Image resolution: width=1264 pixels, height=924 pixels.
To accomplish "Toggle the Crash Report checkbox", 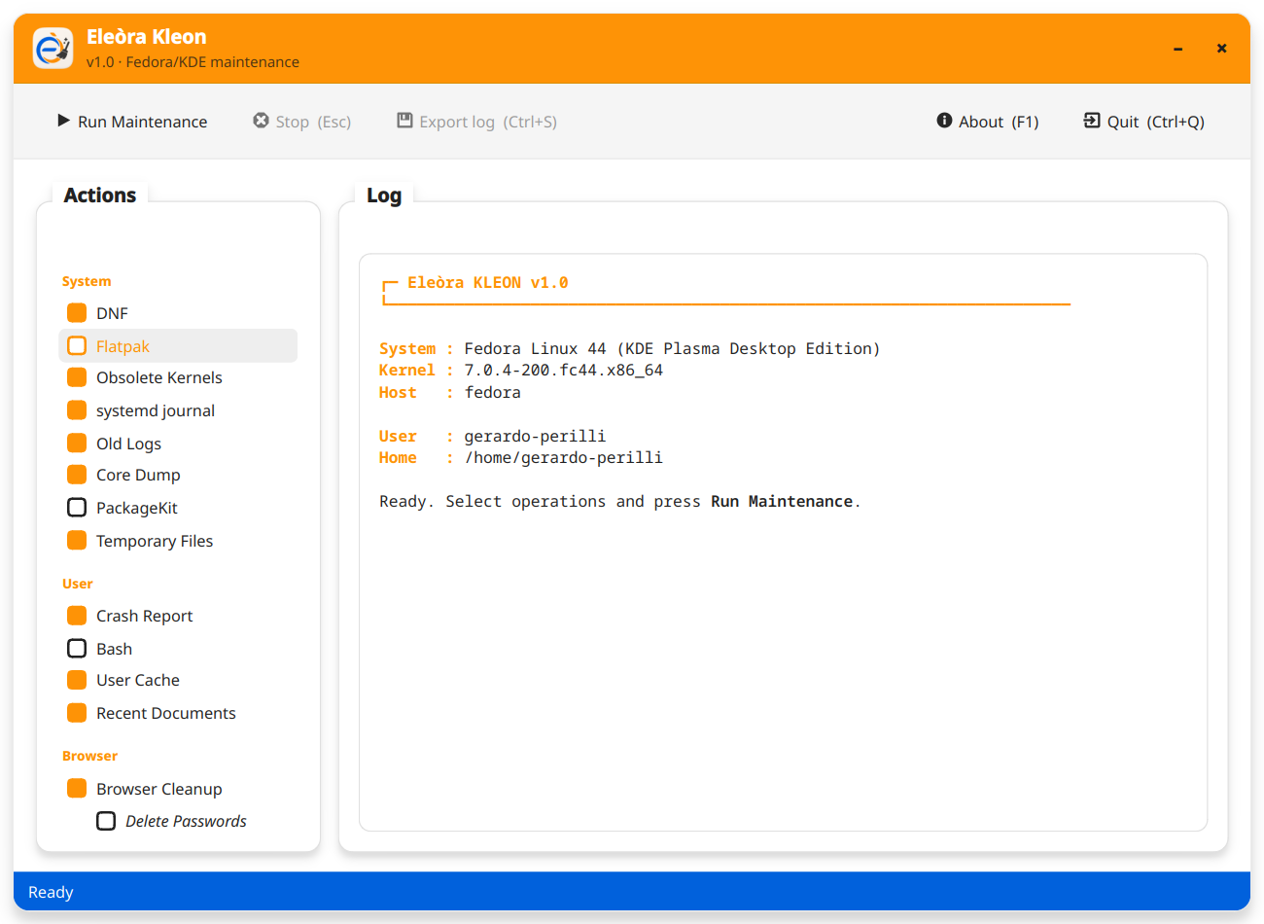I will pos(77,616).
